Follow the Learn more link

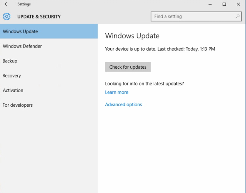[x=116, y=92]
